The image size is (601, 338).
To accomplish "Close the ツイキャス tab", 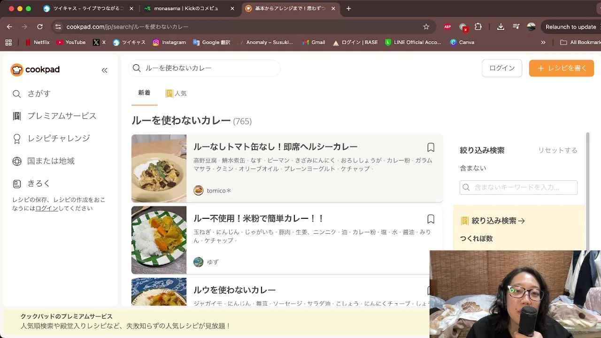I will [131, 8].
